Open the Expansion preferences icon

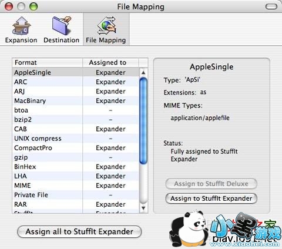coord(22,26)
